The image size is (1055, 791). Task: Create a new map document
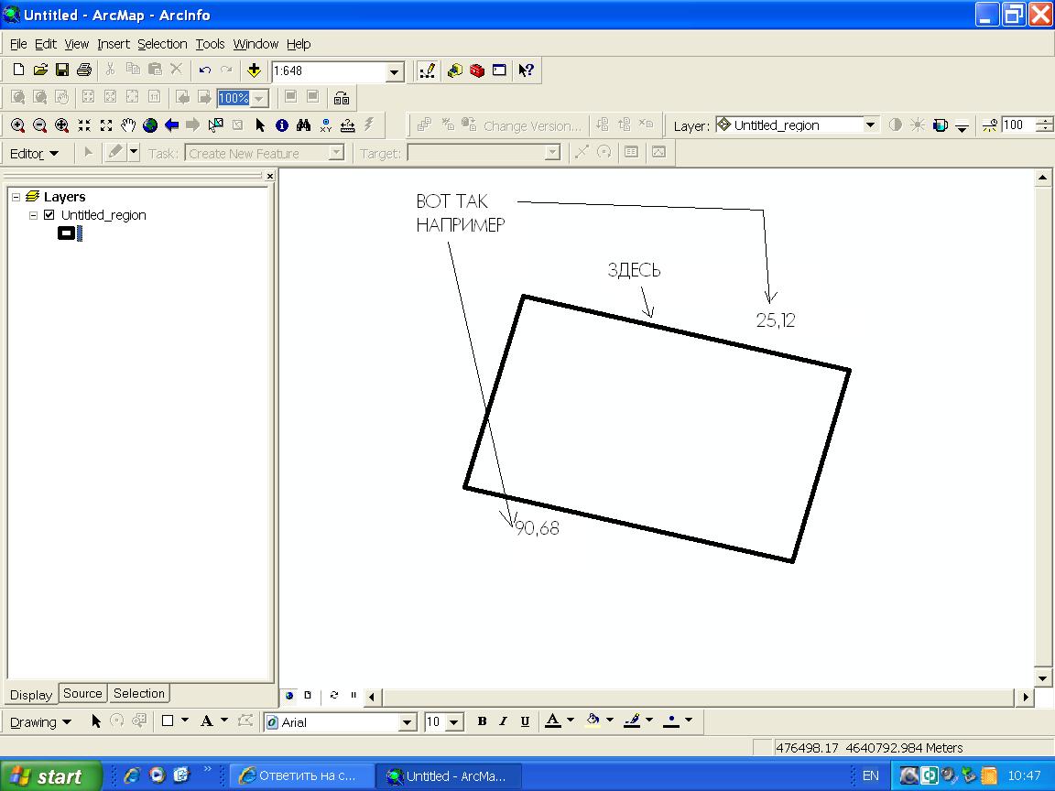[x=19, y=70]
